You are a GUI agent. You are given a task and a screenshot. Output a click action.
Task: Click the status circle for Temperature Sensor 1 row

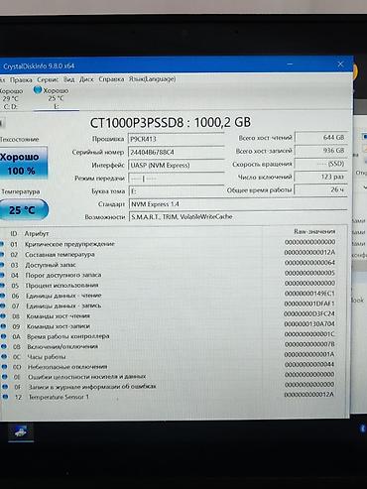5,397
